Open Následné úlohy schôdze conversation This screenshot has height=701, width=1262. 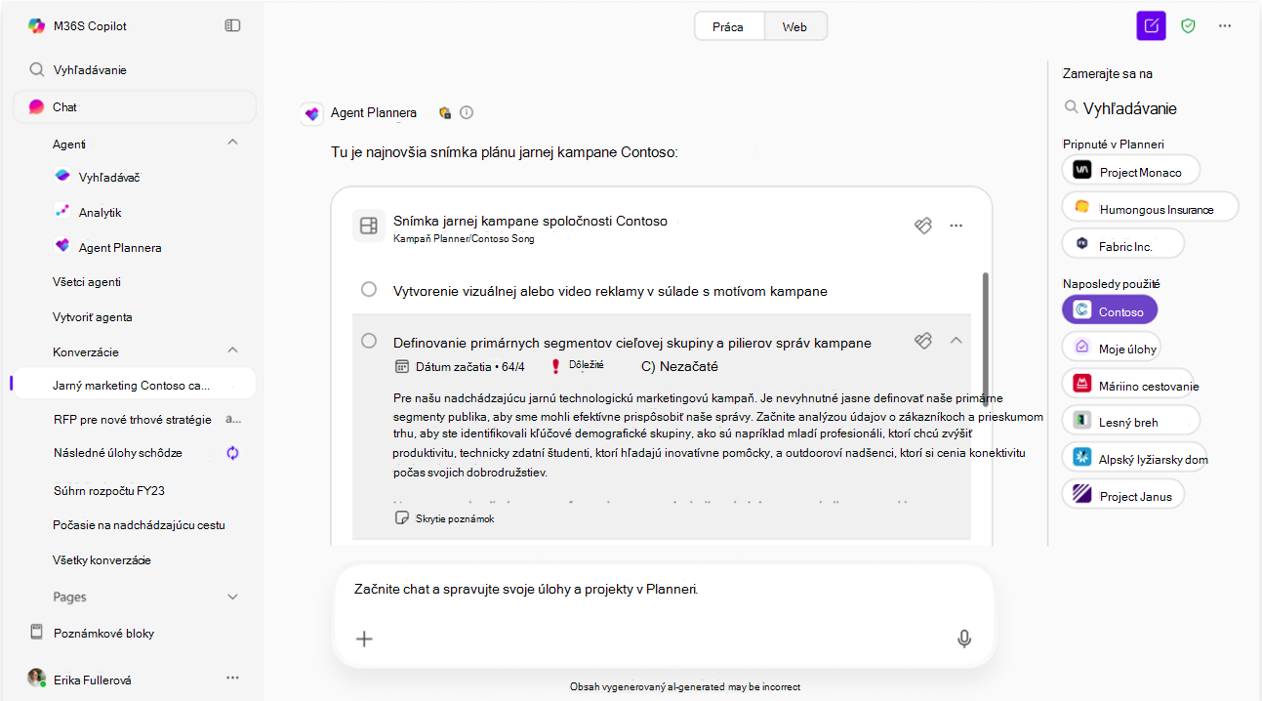pyautogui.click(x=118, y=453)
